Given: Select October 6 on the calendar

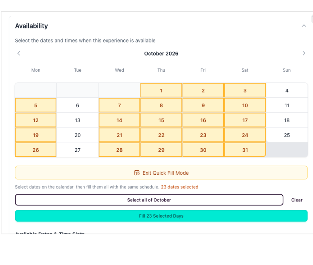Looking at the screenshot, I should (77, 105).
